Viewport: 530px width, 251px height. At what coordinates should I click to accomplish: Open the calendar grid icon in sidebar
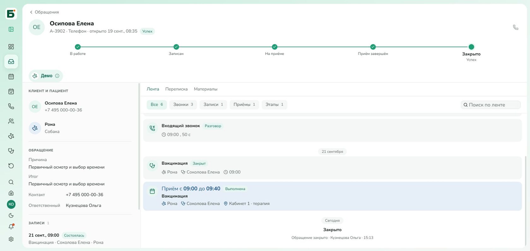(11, 77)
